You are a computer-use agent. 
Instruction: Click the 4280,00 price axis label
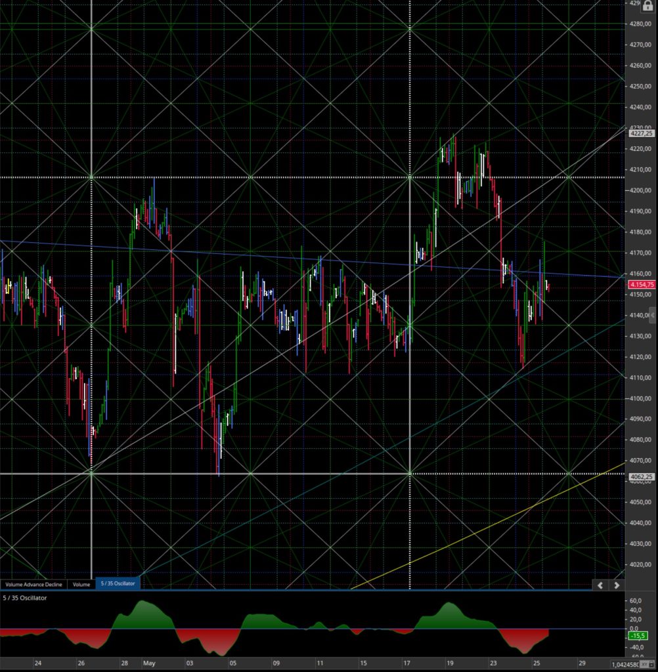640,24
